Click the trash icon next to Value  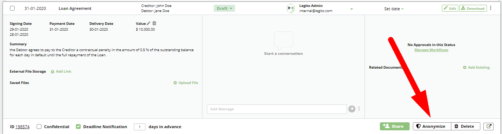click(x=154, y=23)
